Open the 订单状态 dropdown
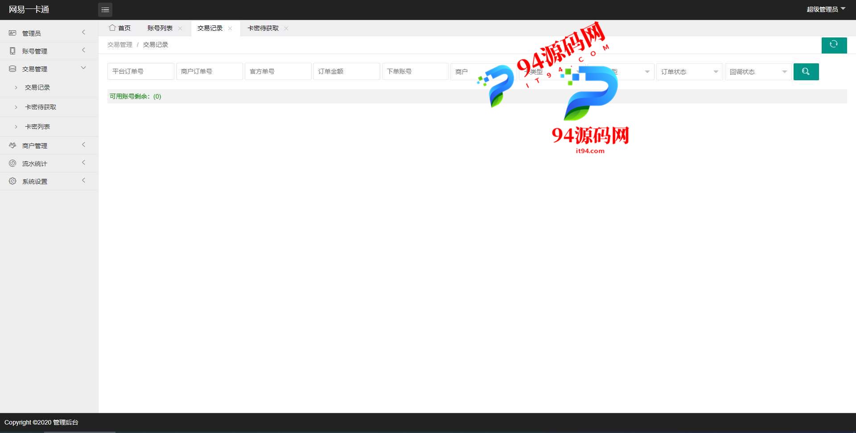 (x=689, y=72)
